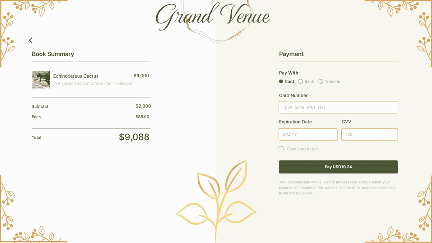Click the Book Summary heading

click(53, 54)
